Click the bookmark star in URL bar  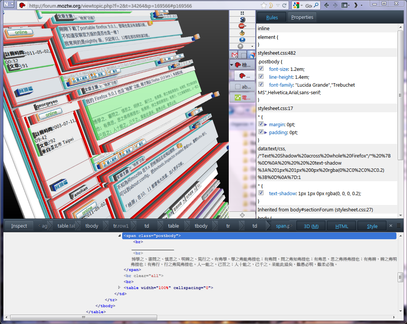tap(263, 5)
